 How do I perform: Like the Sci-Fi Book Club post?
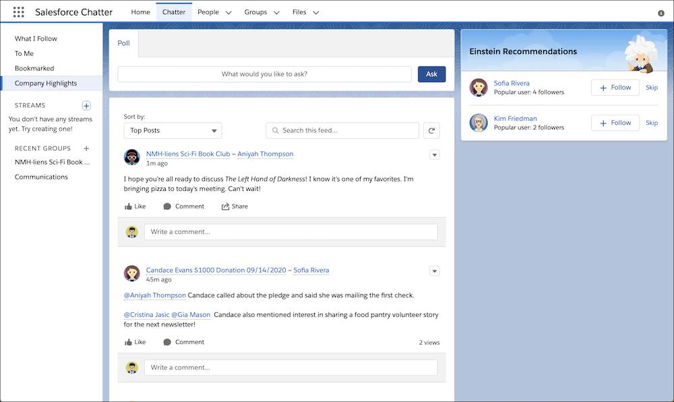(x=135, y=206)
